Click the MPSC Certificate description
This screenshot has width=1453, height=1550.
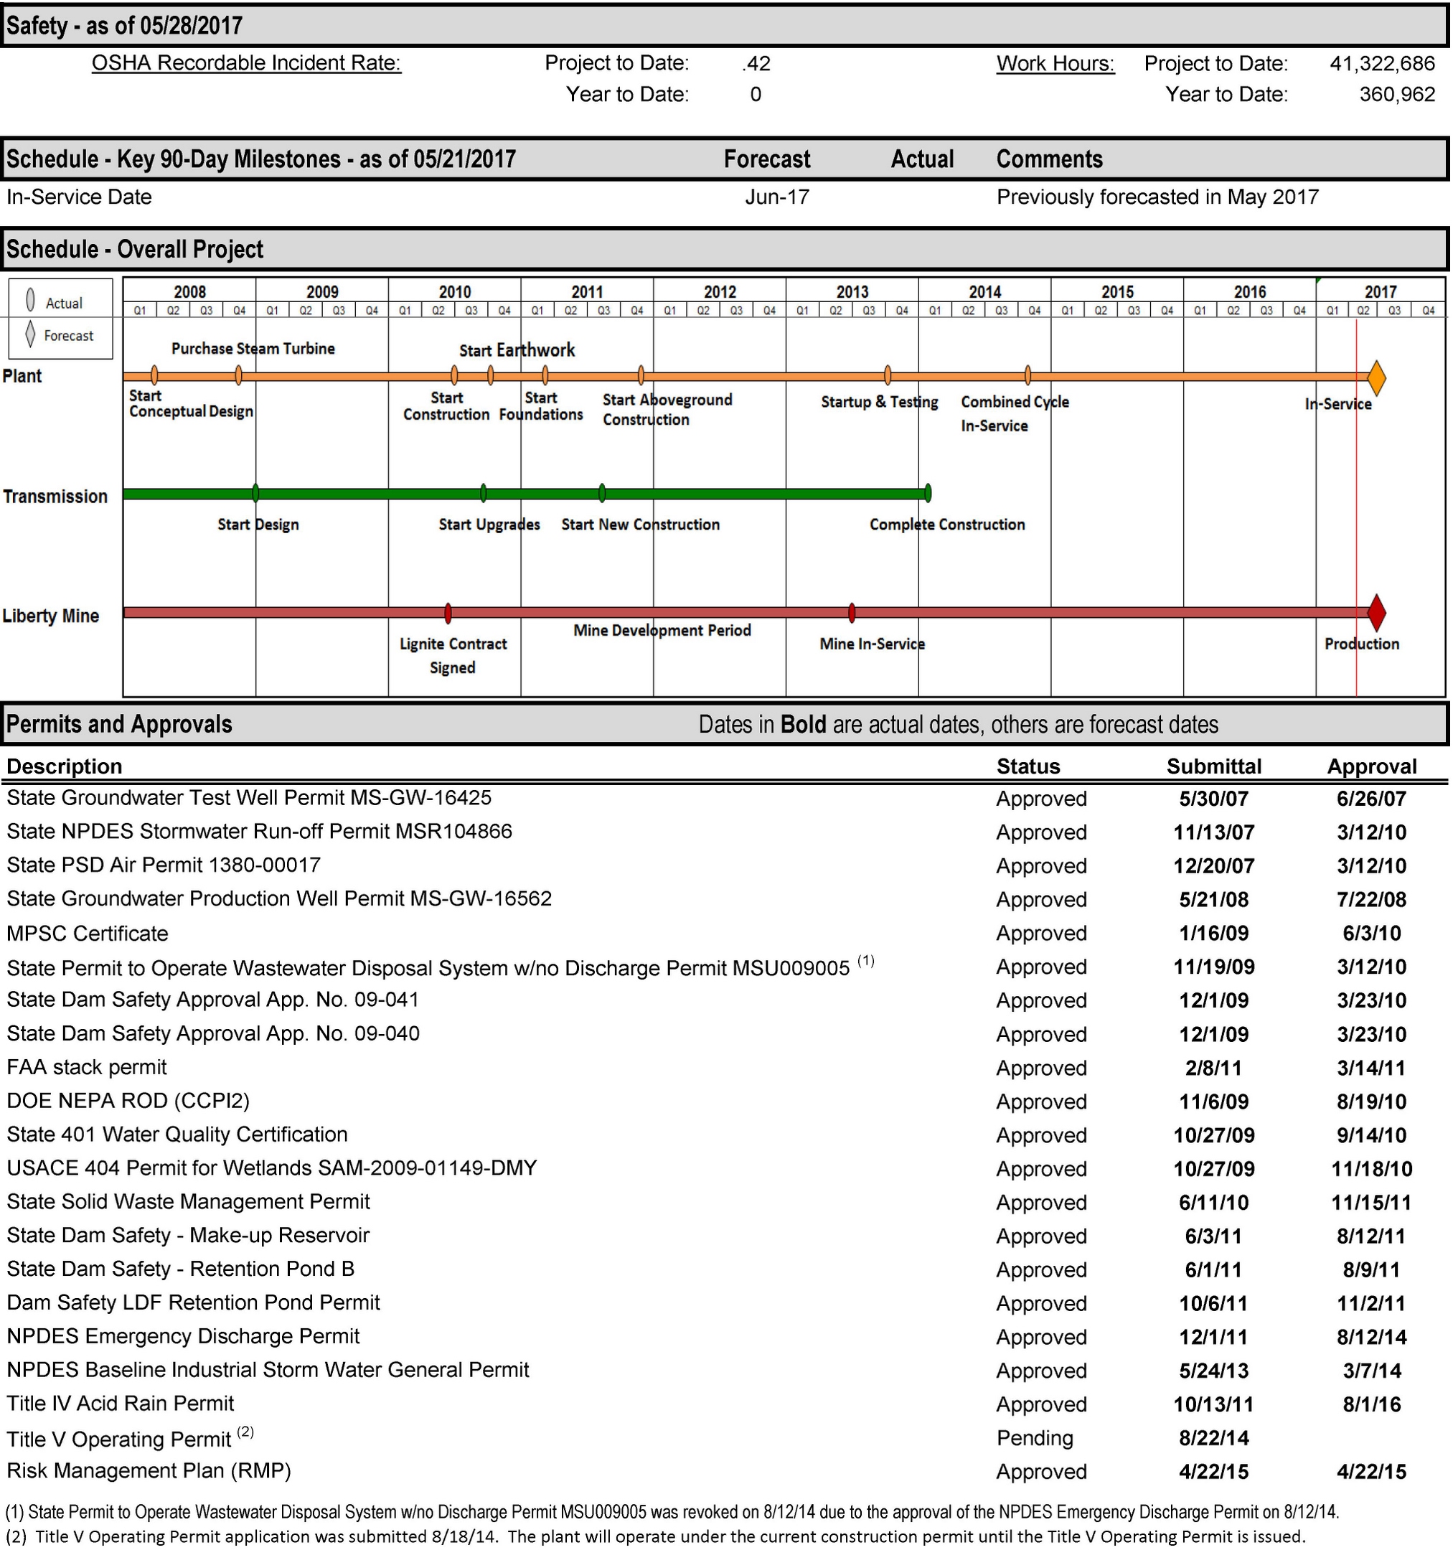coord(88,934)
